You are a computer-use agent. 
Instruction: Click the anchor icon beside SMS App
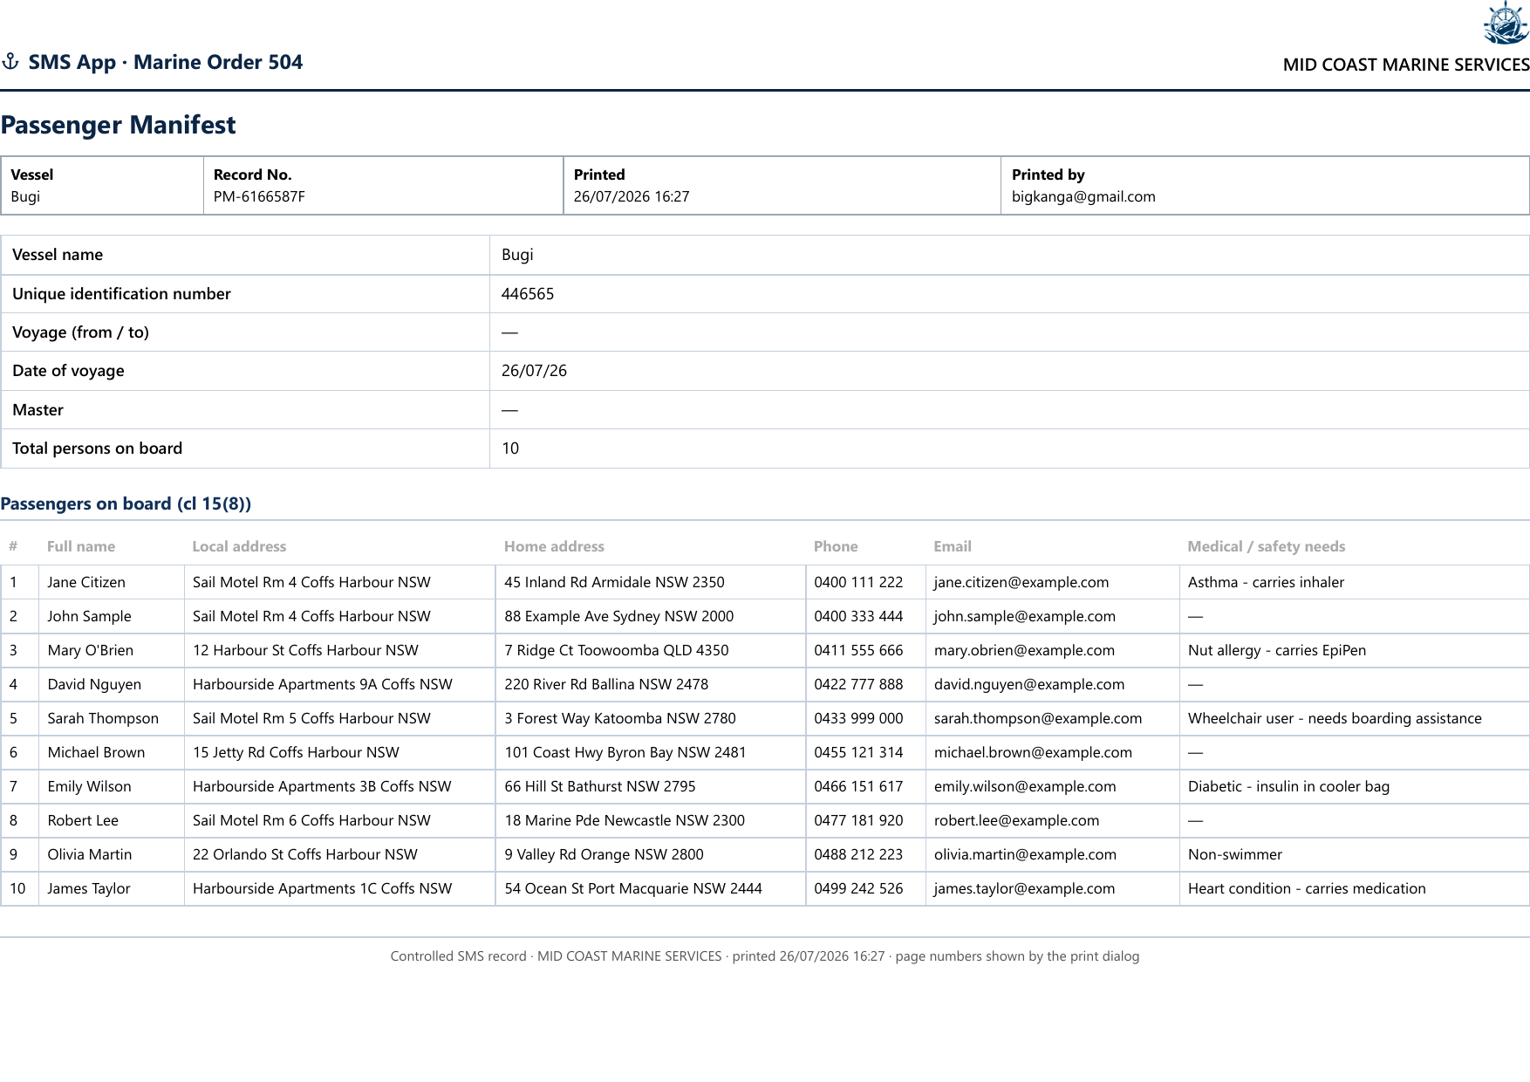coord(10,62)
